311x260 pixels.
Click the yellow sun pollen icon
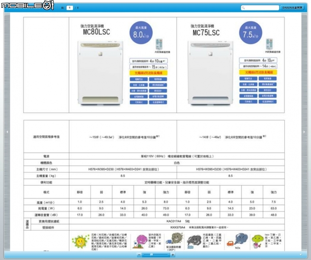point(80,241)
